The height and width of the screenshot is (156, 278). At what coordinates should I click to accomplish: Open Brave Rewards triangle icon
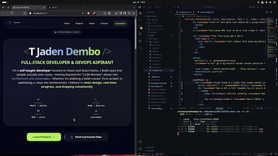(94, 13)
